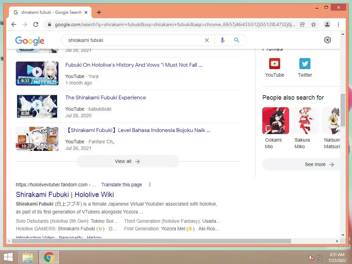Click See more related searches
Viewport: 352px width, 264px height.
pos(301,165)
